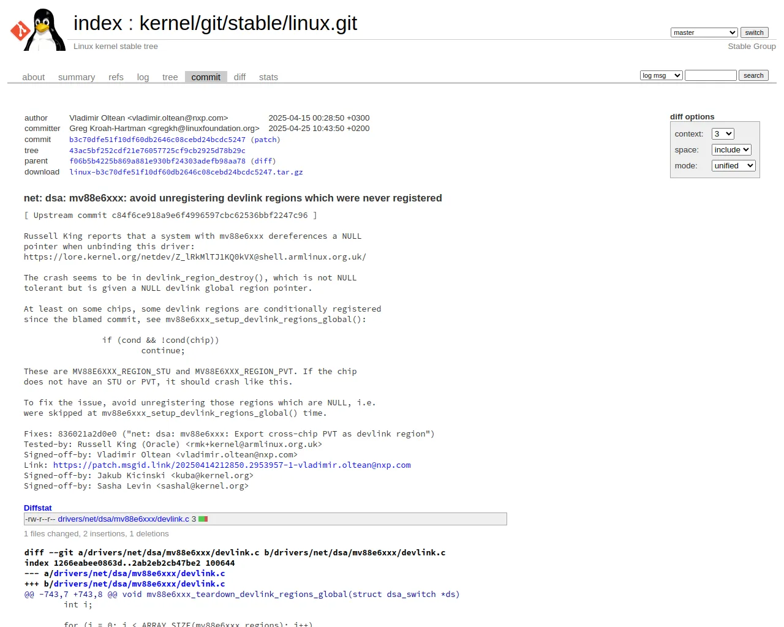Click the cgit Tux logo image

37,29
